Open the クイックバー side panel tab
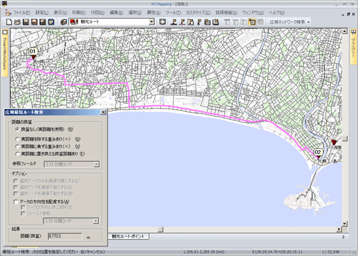The width and height of the screenshot is (358, 256). 353,47
